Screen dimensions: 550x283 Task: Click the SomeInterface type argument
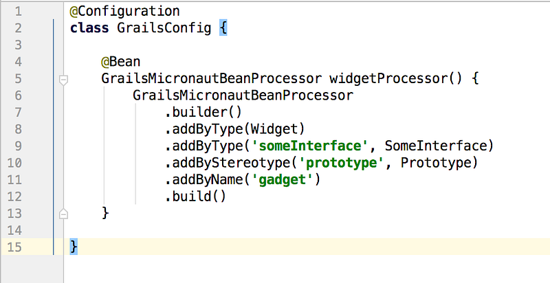435,146
